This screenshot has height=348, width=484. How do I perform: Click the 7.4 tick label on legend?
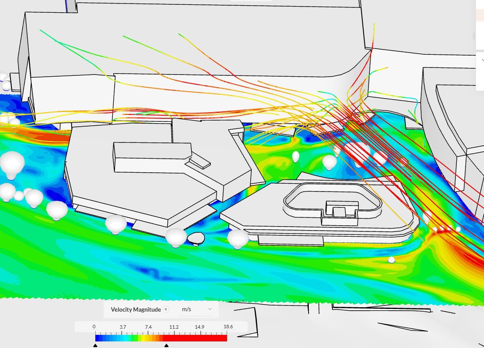148,327
